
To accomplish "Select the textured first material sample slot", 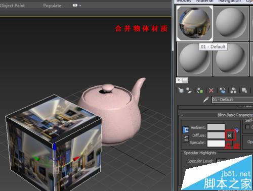I will click(194, 23).
